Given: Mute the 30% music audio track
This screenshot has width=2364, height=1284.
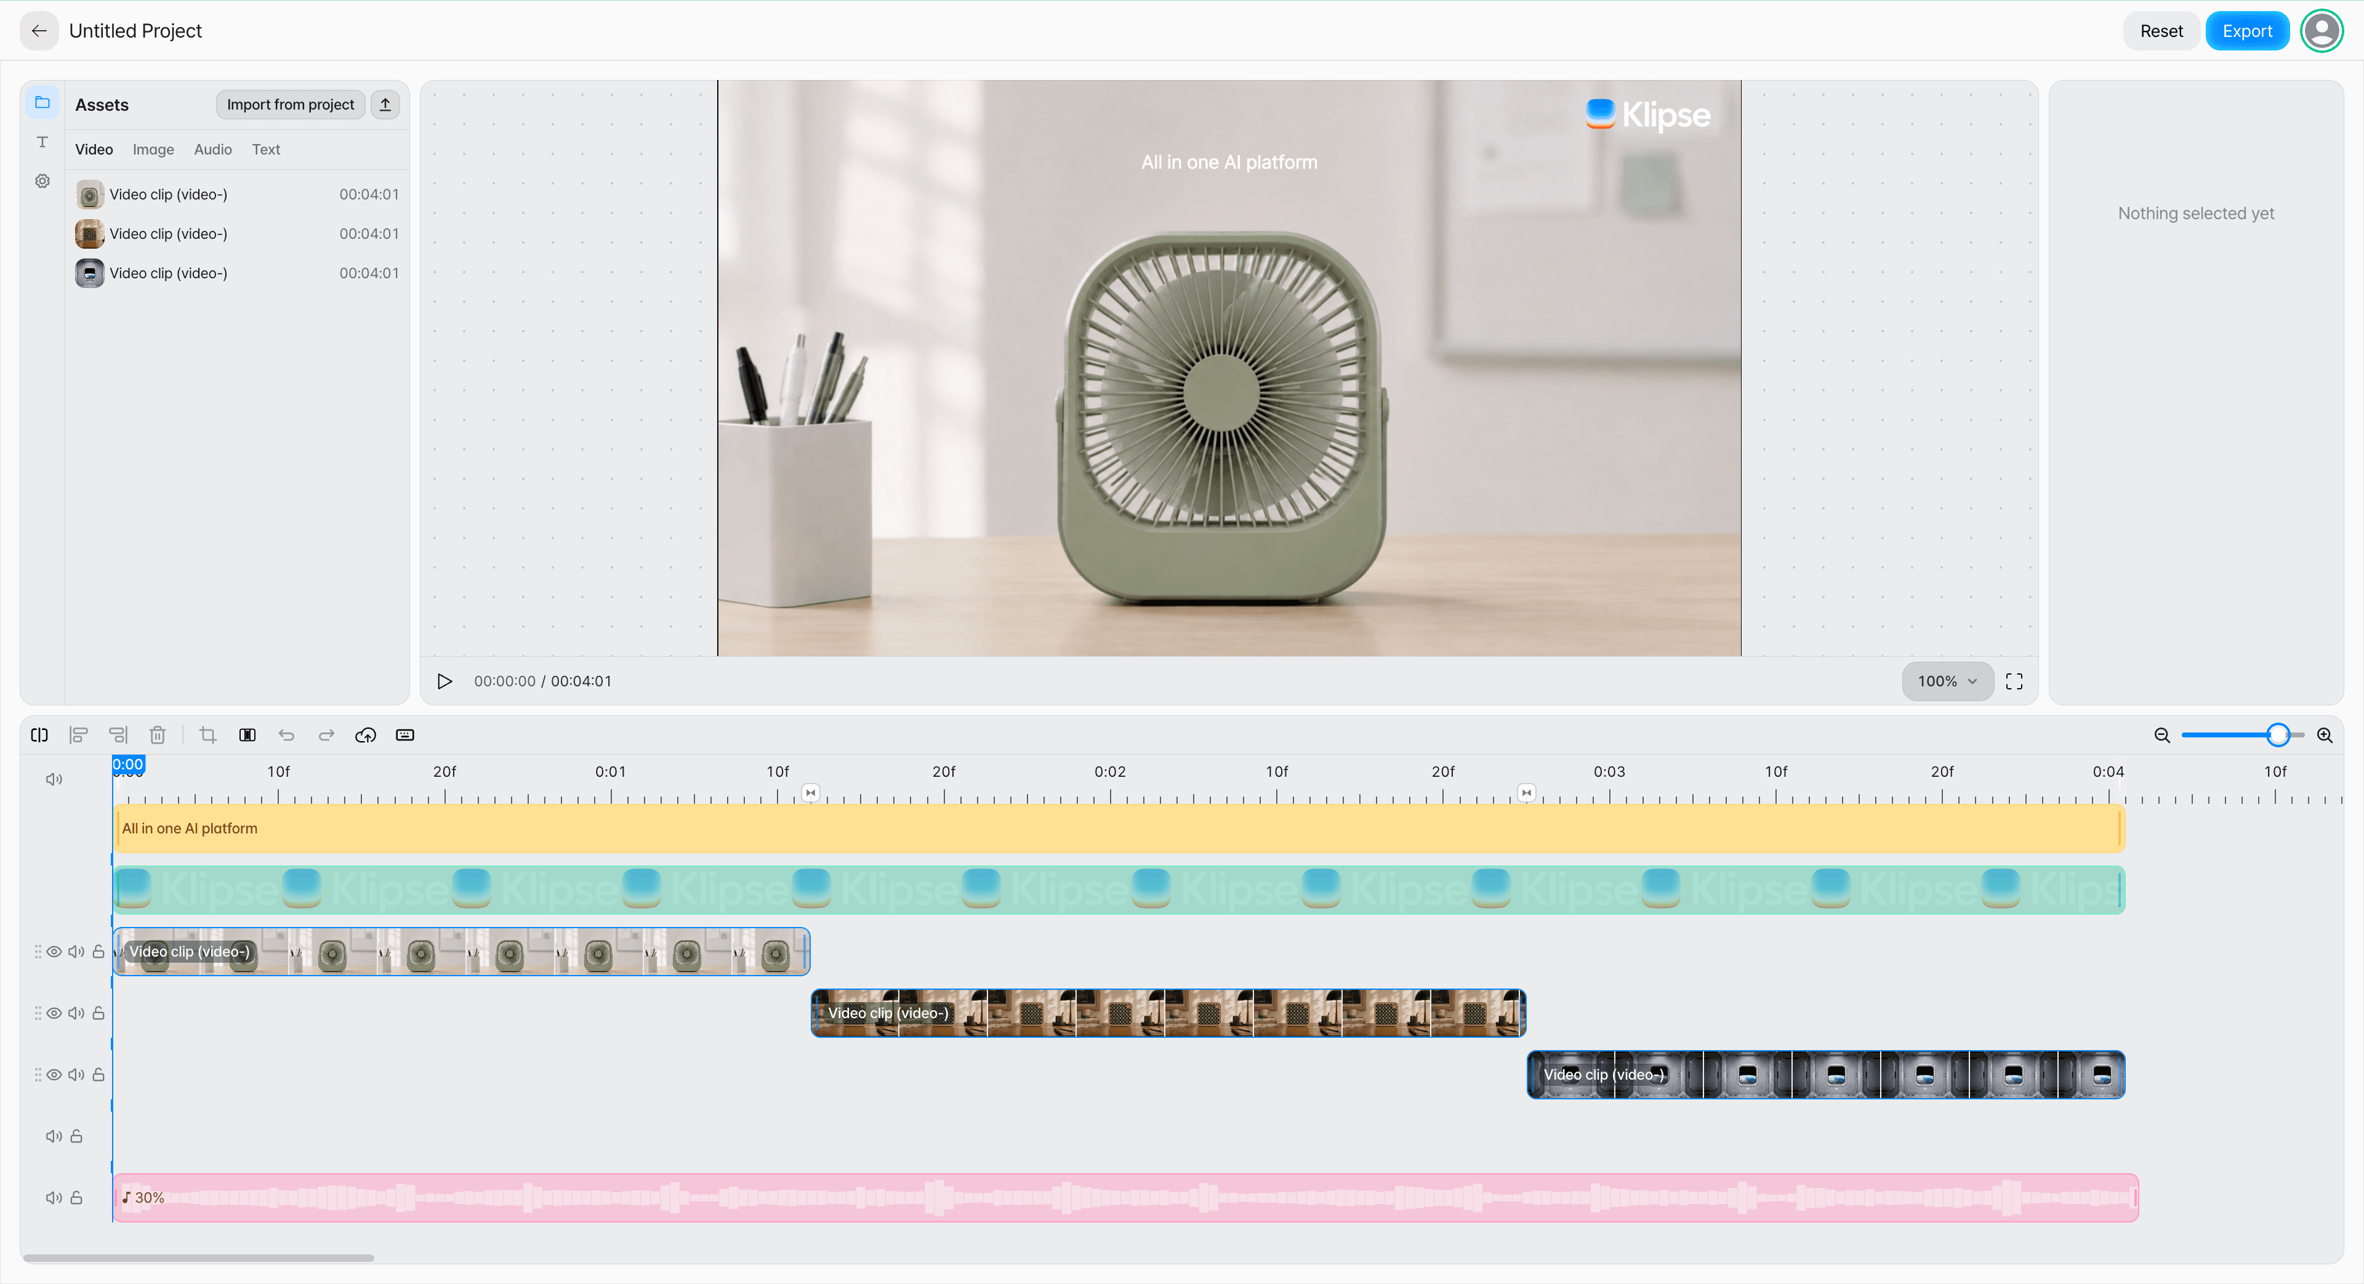Looking at the screenshot, I should (x=54, y=1198).
